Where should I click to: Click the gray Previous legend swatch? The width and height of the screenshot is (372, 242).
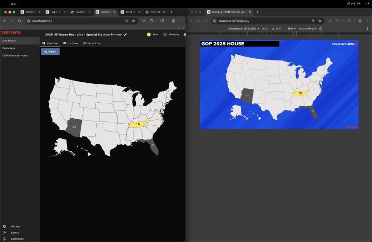165,35
